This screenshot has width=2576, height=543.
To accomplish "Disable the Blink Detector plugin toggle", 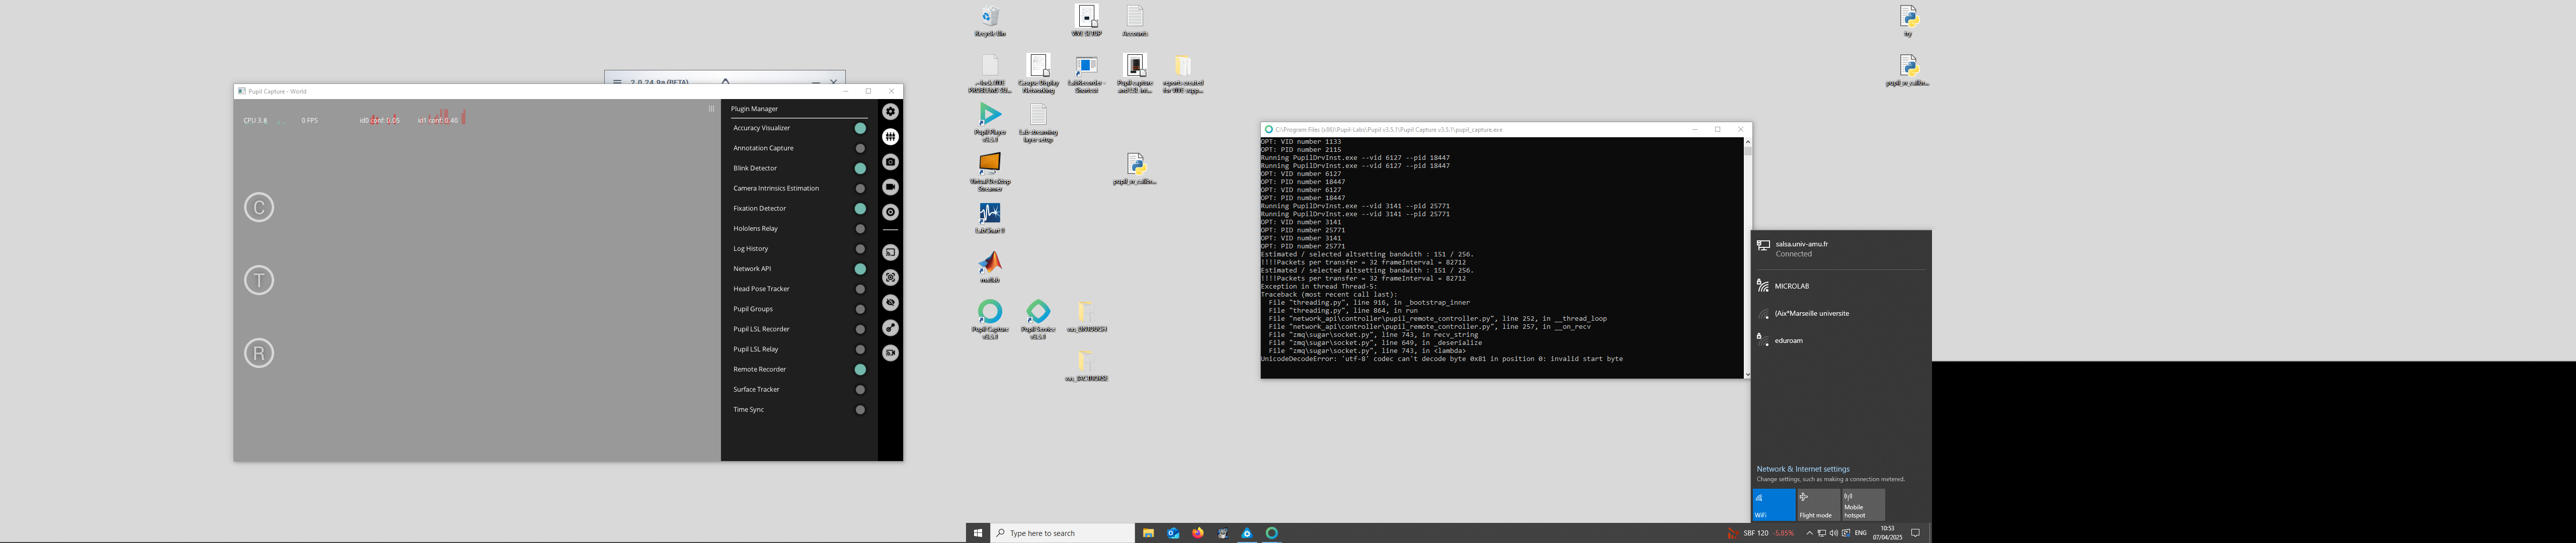I will tap(859, 168).
